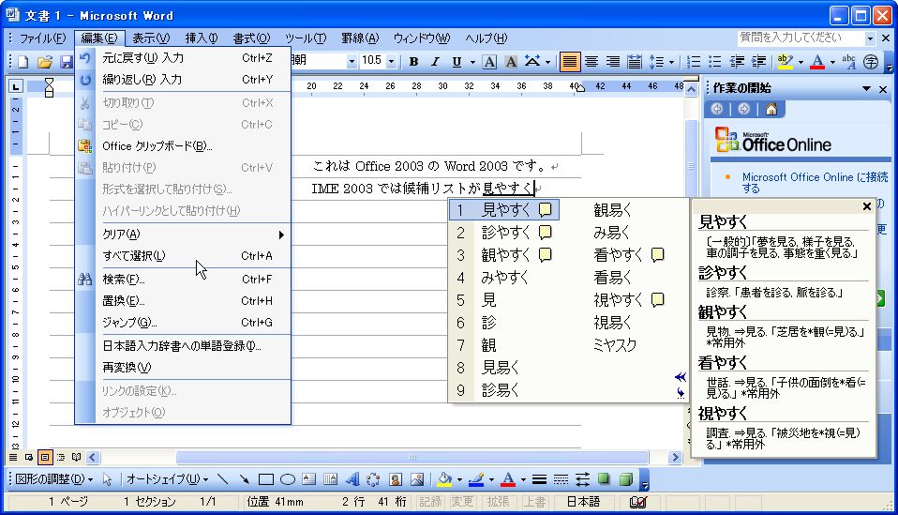Start a bulleted list

point(714,61)
